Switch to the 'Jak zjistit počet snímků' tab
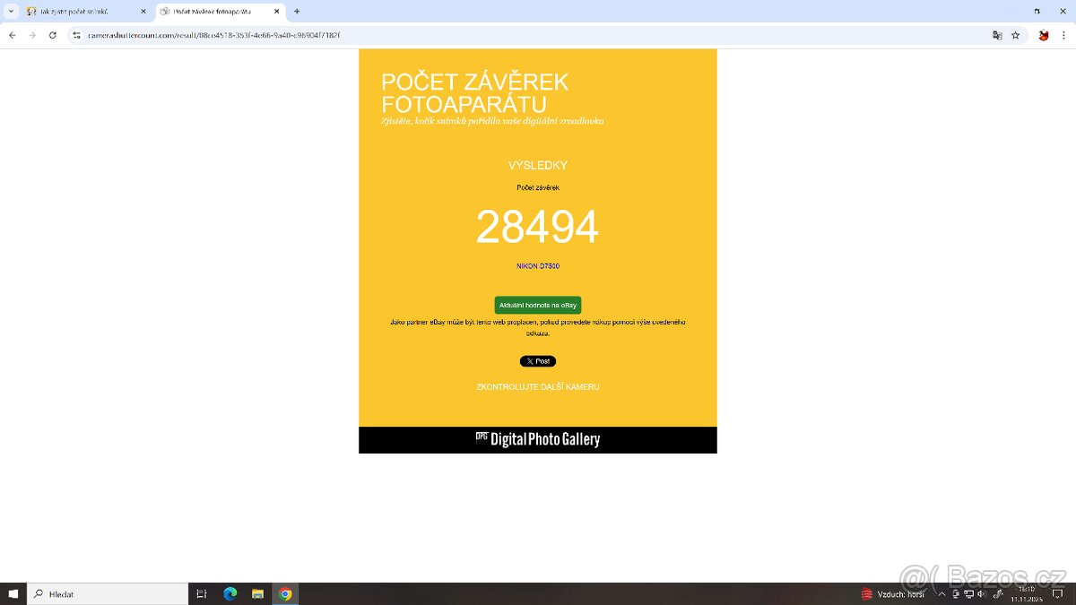The width and height of the screenshot is (1076, 605). (x=85, y=12)
